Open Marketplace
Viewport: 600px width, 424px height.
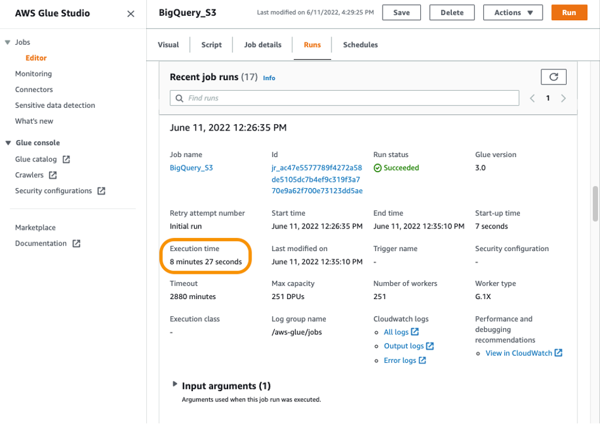35,228
